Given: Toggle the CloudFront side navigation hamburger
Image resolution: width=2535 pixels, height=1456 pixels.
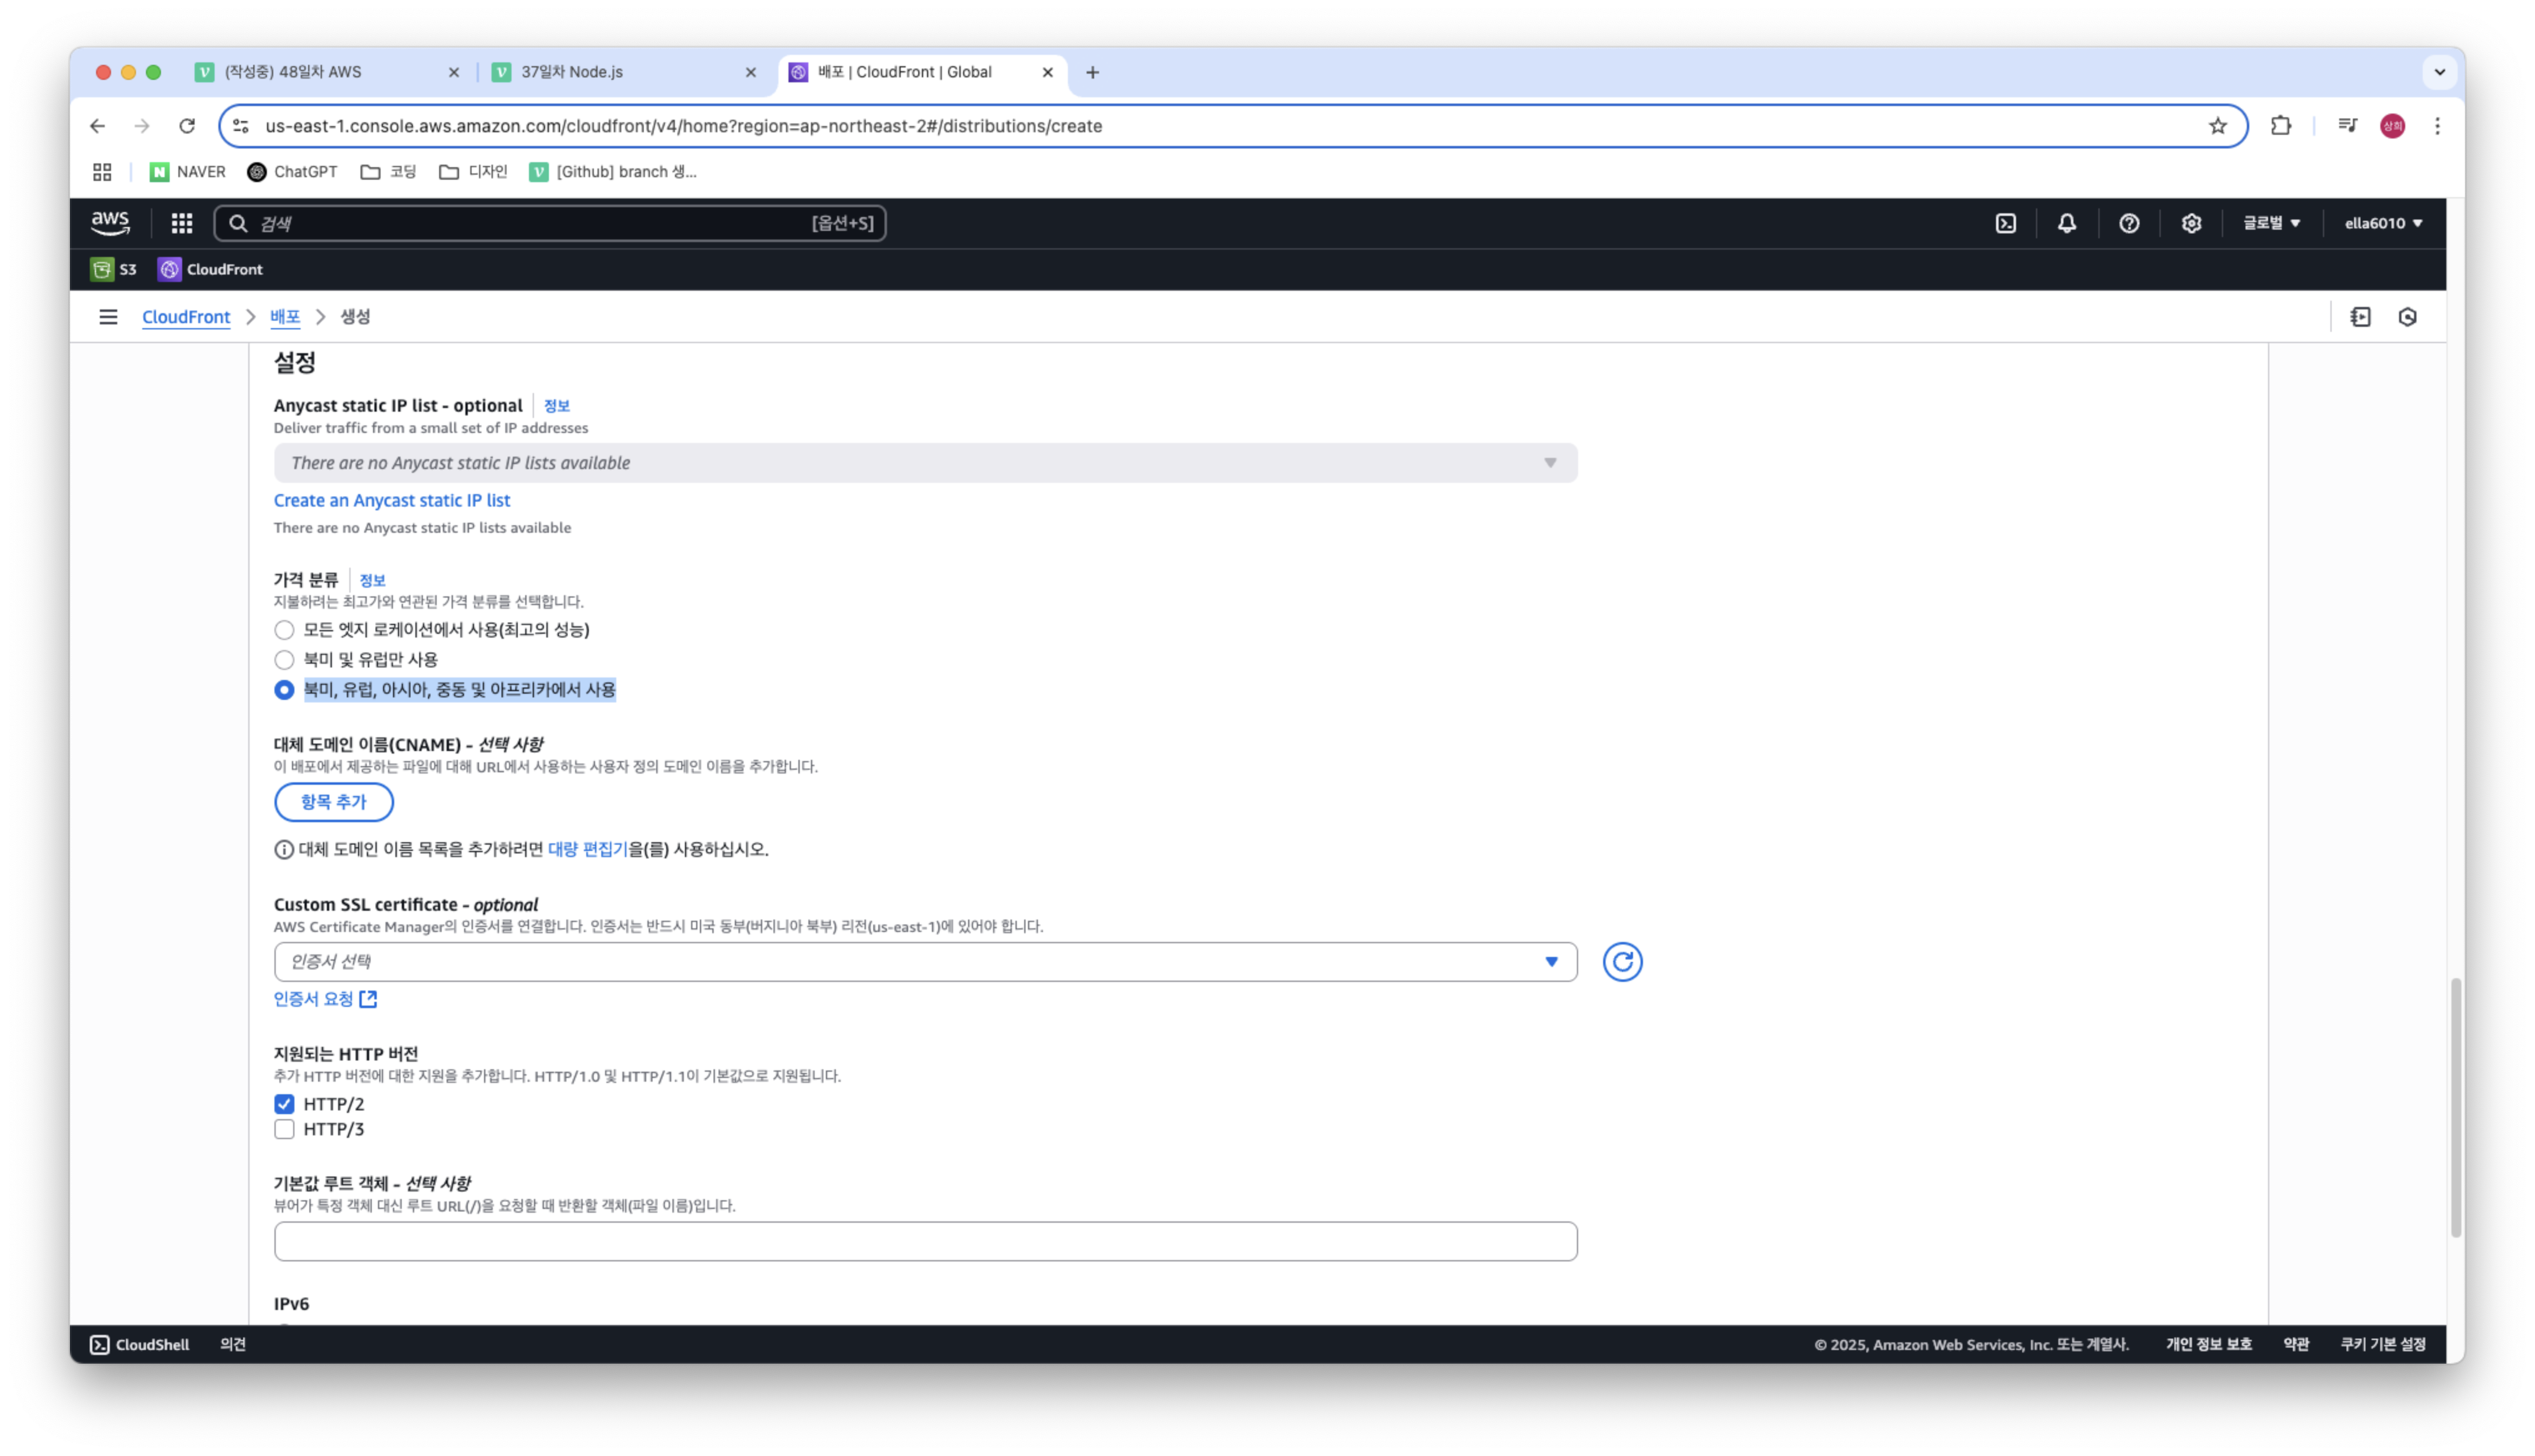Looking at the screenshot, I should (108, 317).
